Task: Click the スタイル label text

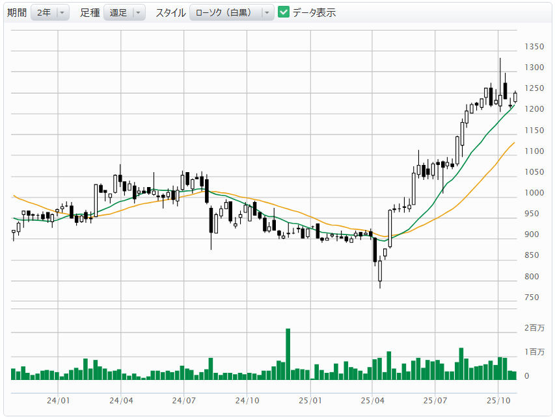Action: pyautogui.click(x=170, y=13)
